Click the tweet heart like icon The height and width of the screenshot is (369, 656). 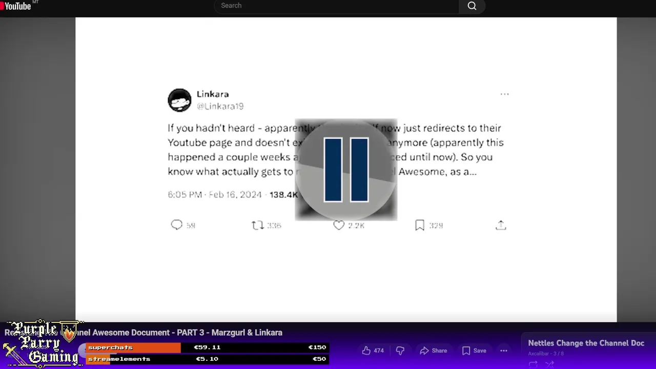339,225
